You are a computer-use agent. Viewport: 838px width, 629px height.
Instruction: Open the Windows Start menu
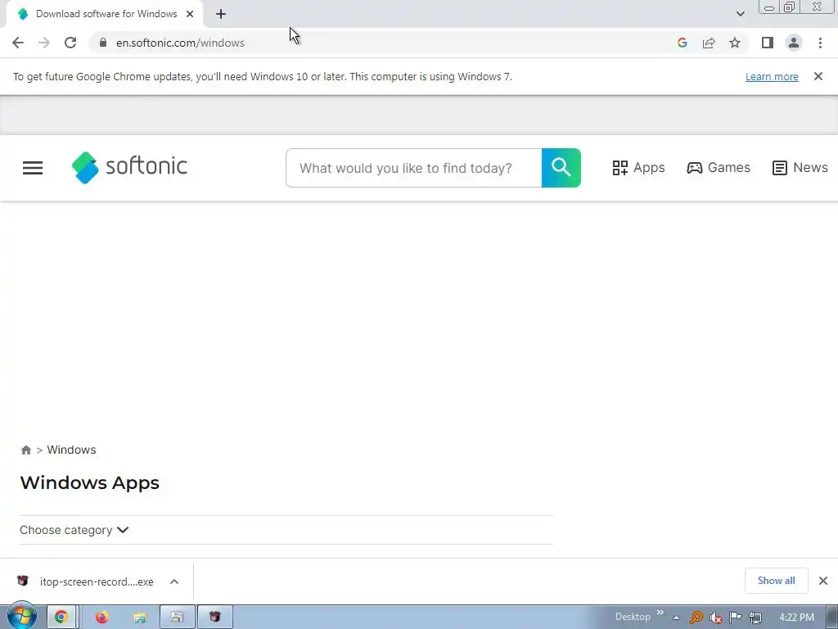tap(22, 617)
